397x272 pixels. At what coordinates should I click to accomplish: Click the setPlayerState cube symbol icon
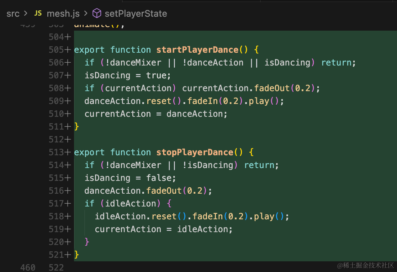(x=97, y=13)
